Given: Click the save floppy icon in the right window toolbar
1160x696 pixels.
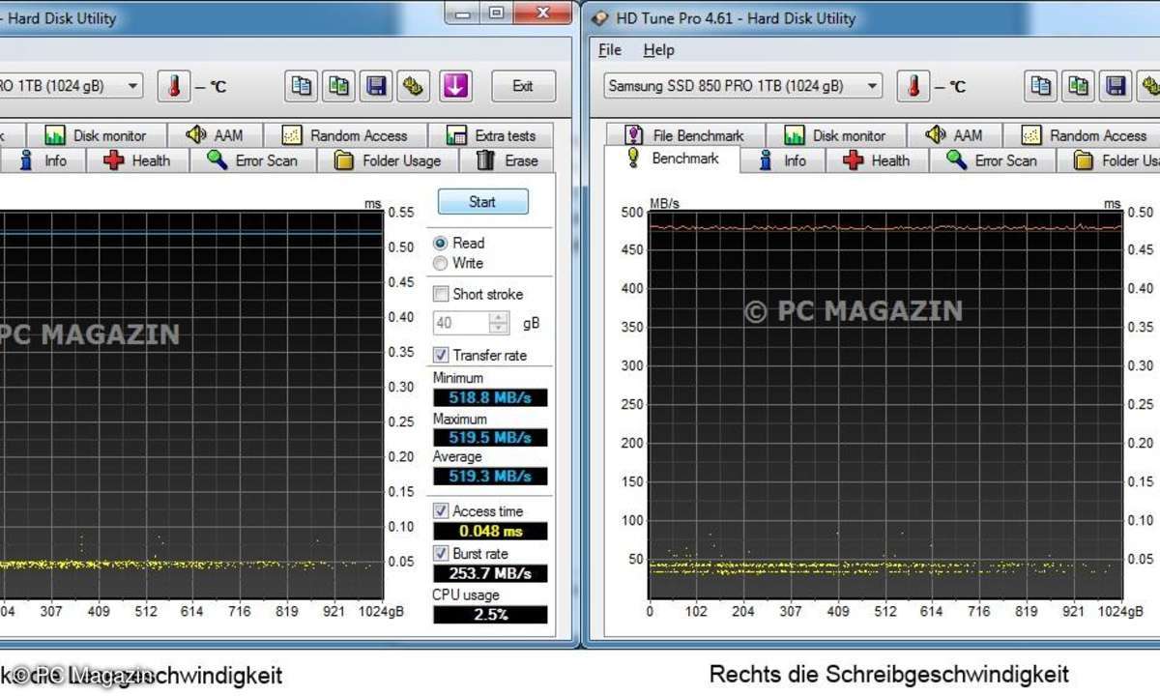Looking at the screenshot, I should (x=1116, y=86).
